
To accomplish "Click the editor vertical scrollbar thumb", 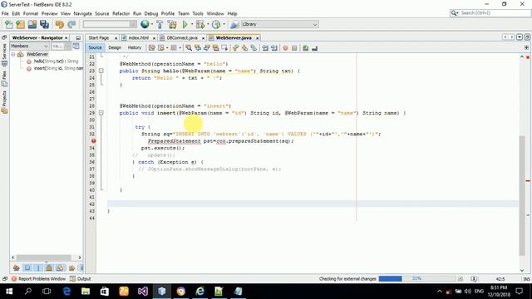I will [x=522, y=196].
